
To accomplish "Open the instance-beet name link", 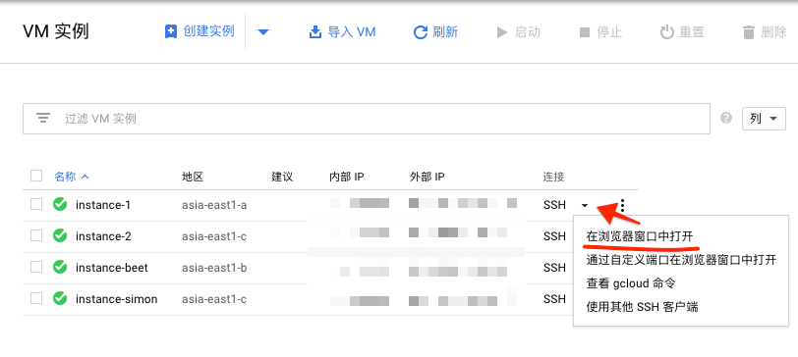I will [x=112, y=268].
